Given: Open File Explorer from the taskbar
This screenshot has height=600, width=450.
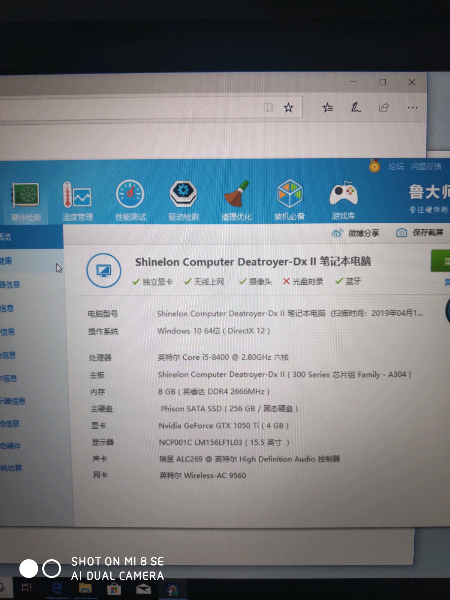Looking at the screenshot, I should (x=85, y=588).
